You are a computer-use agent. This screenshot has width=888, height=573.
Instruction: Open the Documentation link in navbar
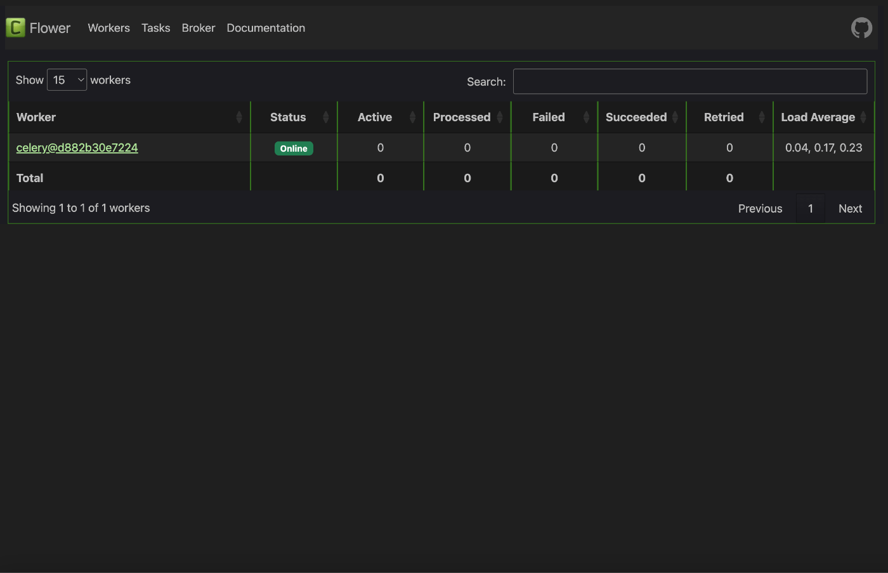266,28
